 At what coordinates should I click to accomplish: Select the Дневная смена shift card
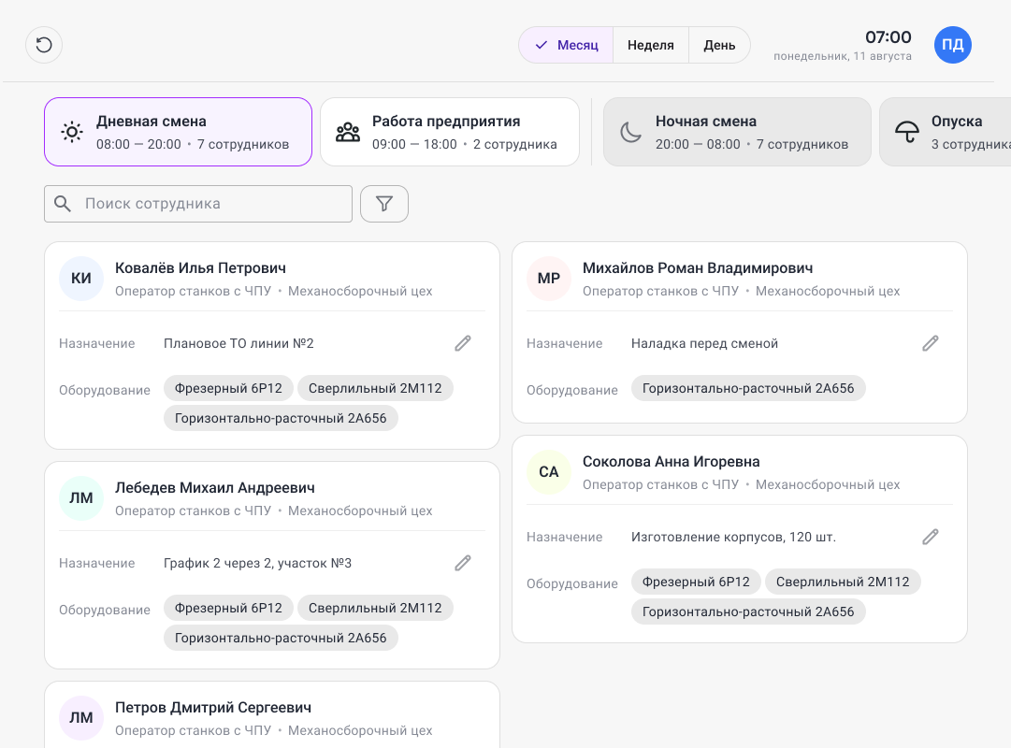tap(178, 132)
